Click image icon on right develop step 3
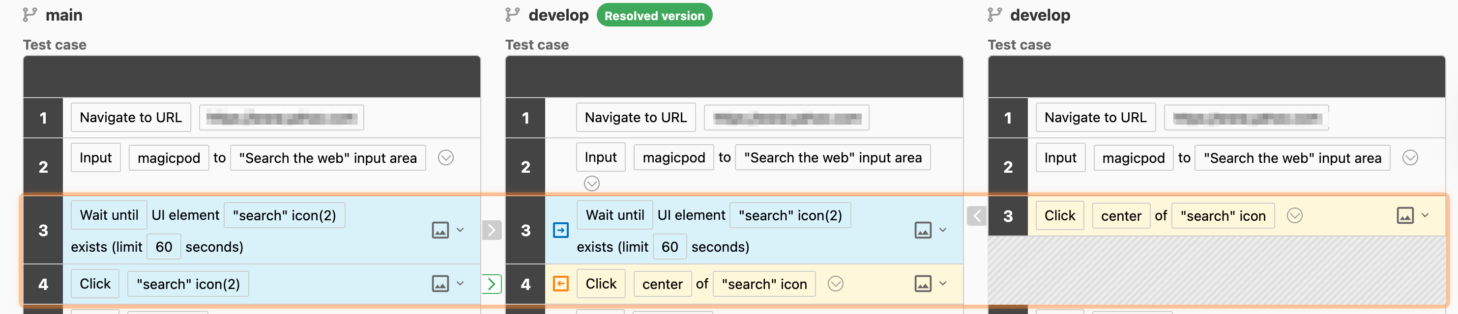1458x314 pixels. [1405, 216]
